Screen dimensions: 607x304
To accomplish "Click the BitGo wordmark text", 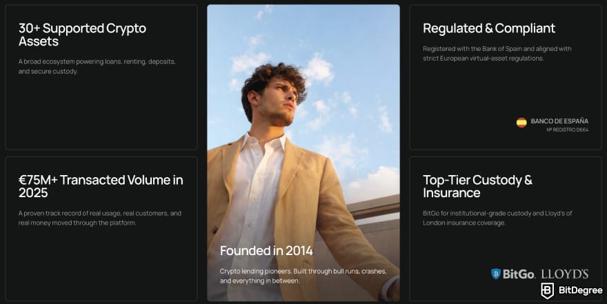I will [519, 274].
